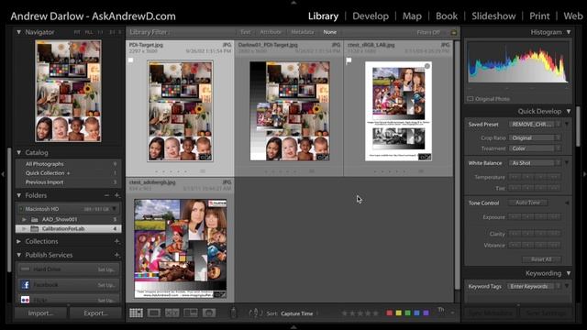Select All Photographs in Catalog
The width and height of the screenshot is (587, 330).
coord(69,164)
